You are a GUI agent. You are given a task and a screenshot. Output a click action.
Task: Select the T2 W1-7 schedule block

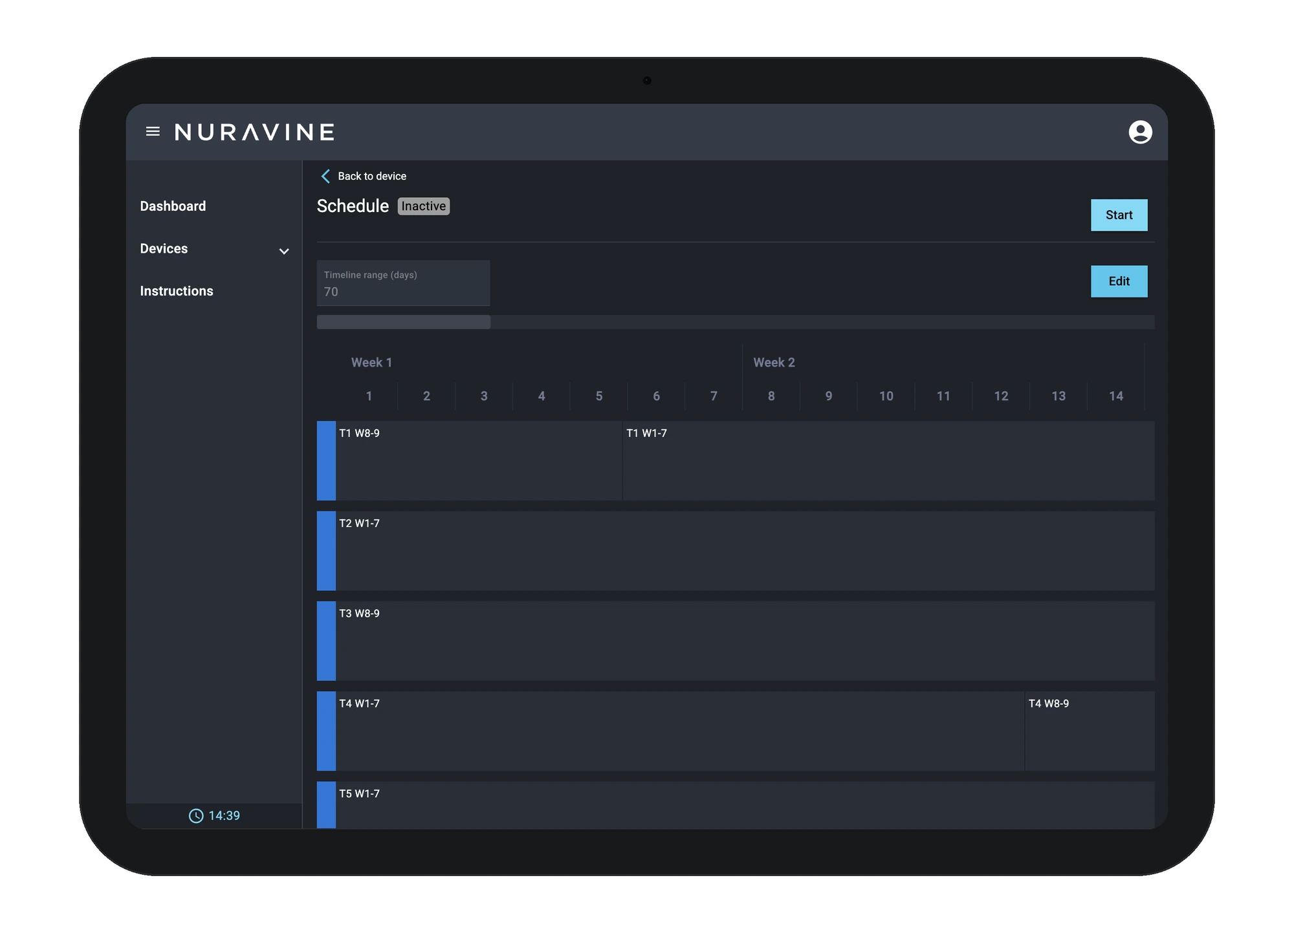(745, 551)
